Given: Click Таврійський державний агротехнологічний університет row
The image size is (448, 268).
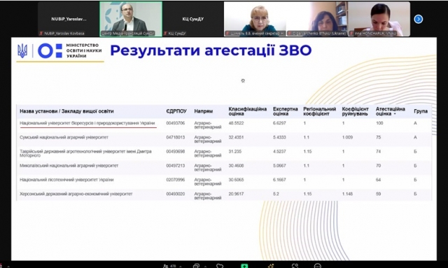Looking at the screenshot, I should (x=224, y=153).
